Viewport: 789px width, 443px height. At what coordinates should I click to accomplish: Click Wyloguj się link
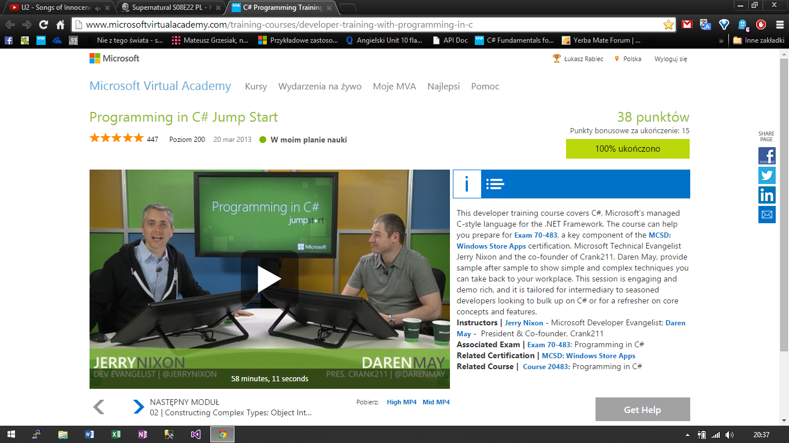click(x=671, y=59)
